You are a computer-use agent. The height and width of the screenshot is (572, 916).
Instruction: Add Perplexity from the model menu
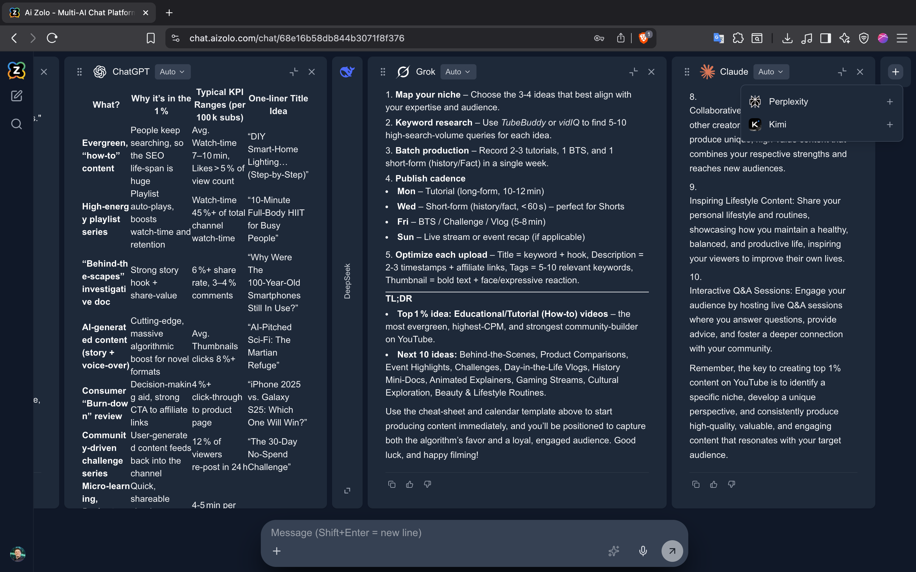click(x=890, y=102)
